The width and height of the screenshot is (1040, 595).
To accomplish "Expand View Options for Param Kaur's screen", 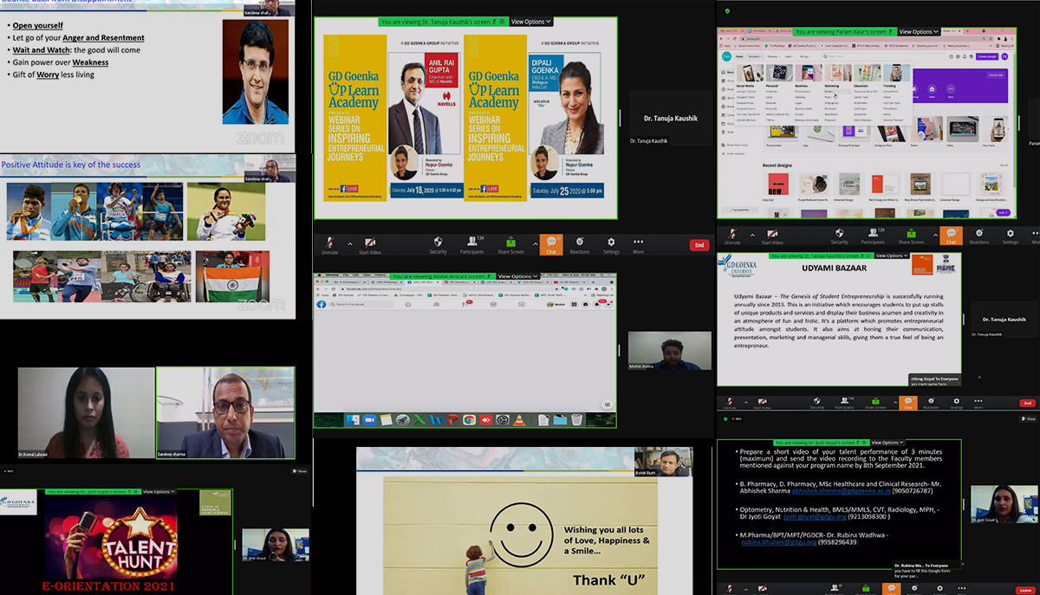I will (x=919, y=31).
